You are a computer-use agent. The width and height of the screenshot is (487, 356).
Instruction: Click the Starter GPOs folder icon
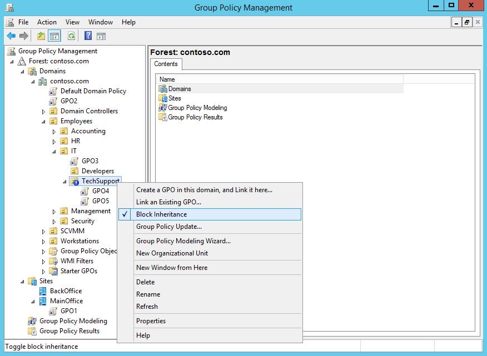point(53,271)
